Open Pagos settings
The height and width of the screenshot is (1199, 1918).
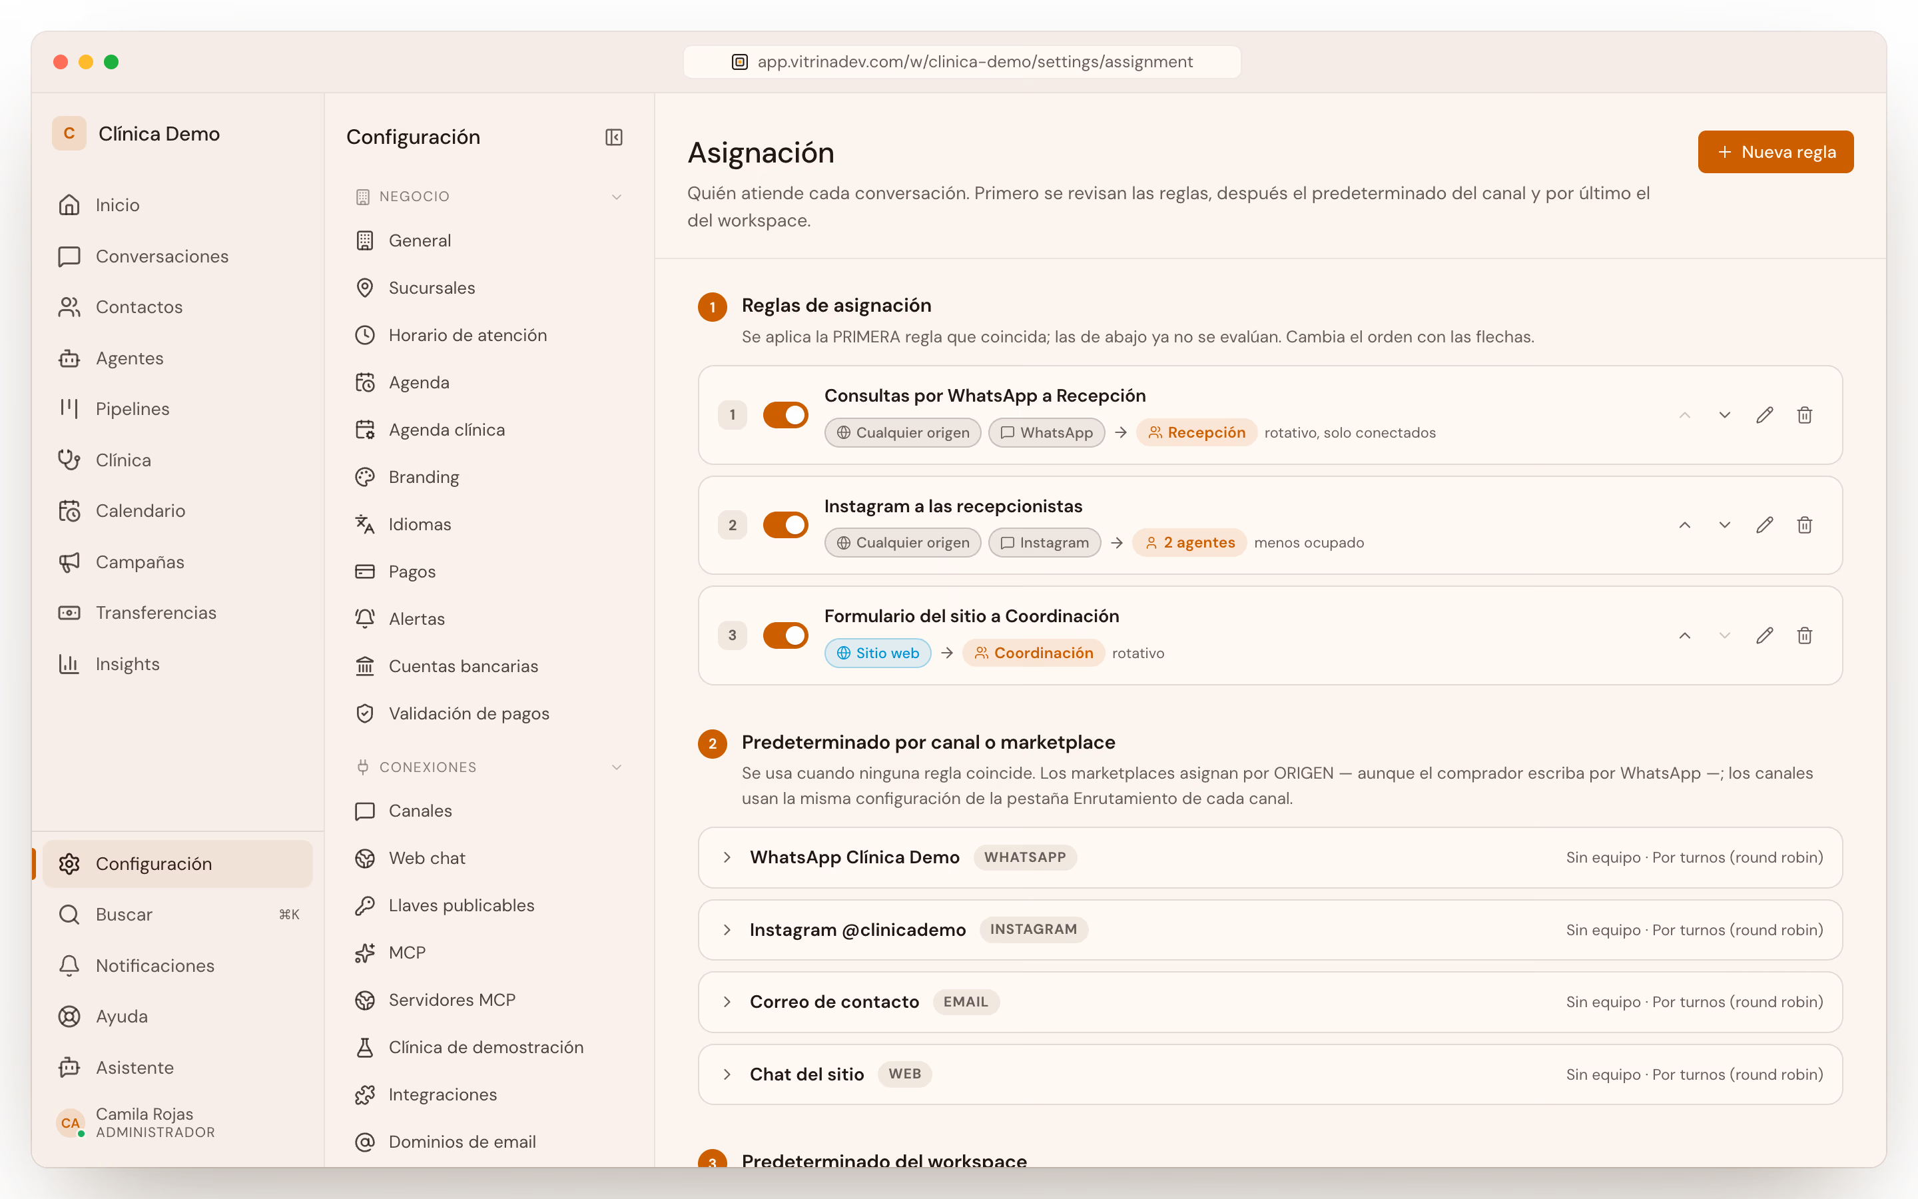click(x=489, y=572)
